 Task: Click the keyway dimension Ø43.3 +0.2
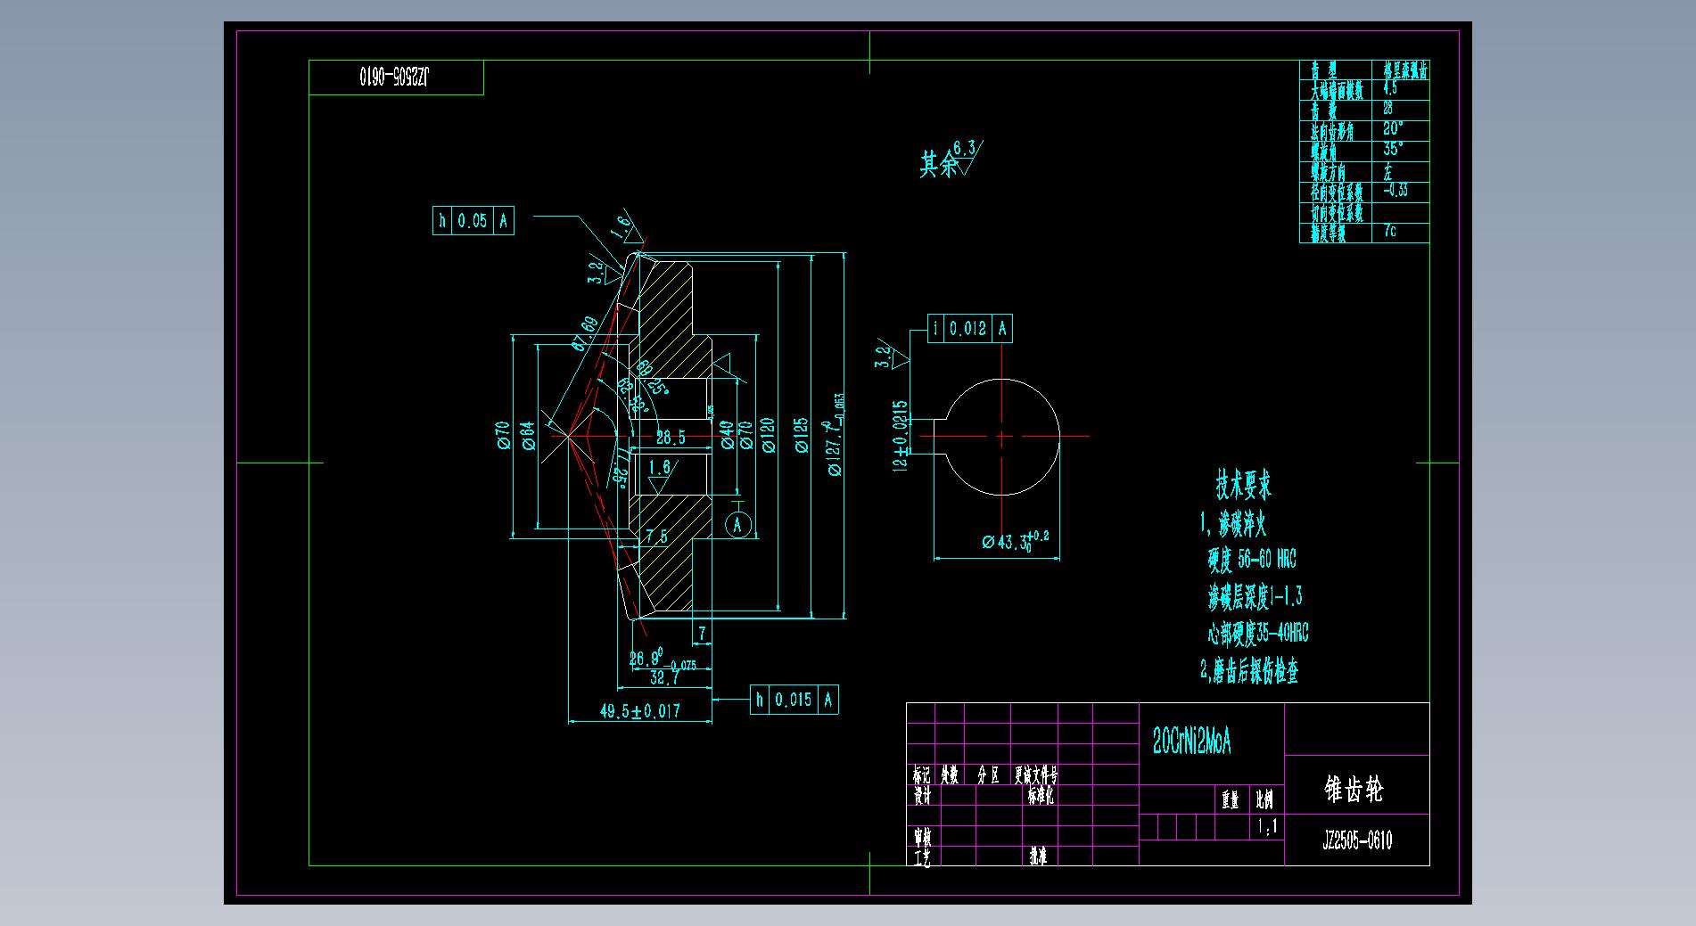[x=1015, y=540]
